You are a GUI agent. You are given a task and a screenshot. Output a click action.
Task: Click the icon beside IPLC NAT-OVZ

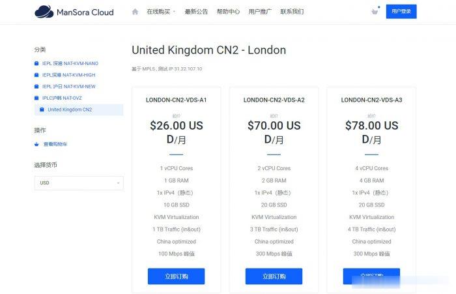click(37, 98)
